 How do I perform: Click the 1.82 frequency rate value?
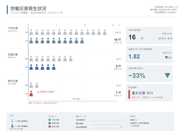tap(134, 57)
